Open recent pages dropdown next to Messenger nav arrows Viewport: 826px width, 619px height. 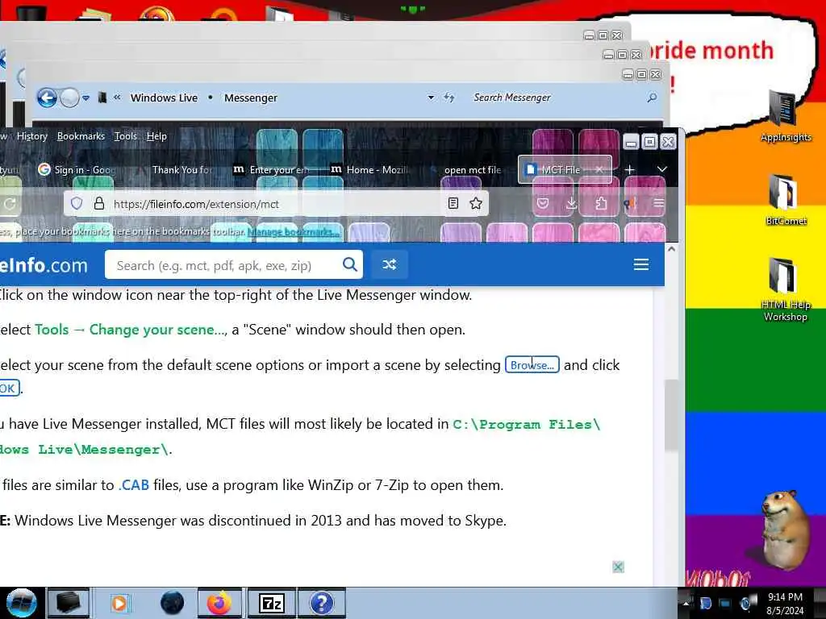coord(86,98)
